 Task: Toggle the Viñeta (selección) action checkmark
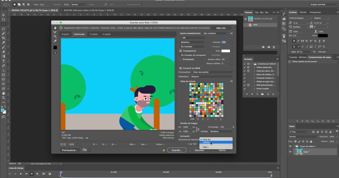click(x=245, y=68)
